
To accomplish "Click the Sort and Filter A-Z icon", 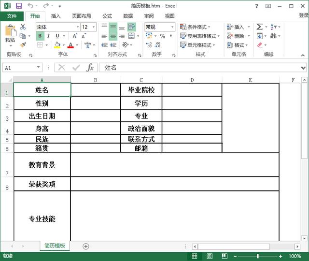I will pos(273,27).
